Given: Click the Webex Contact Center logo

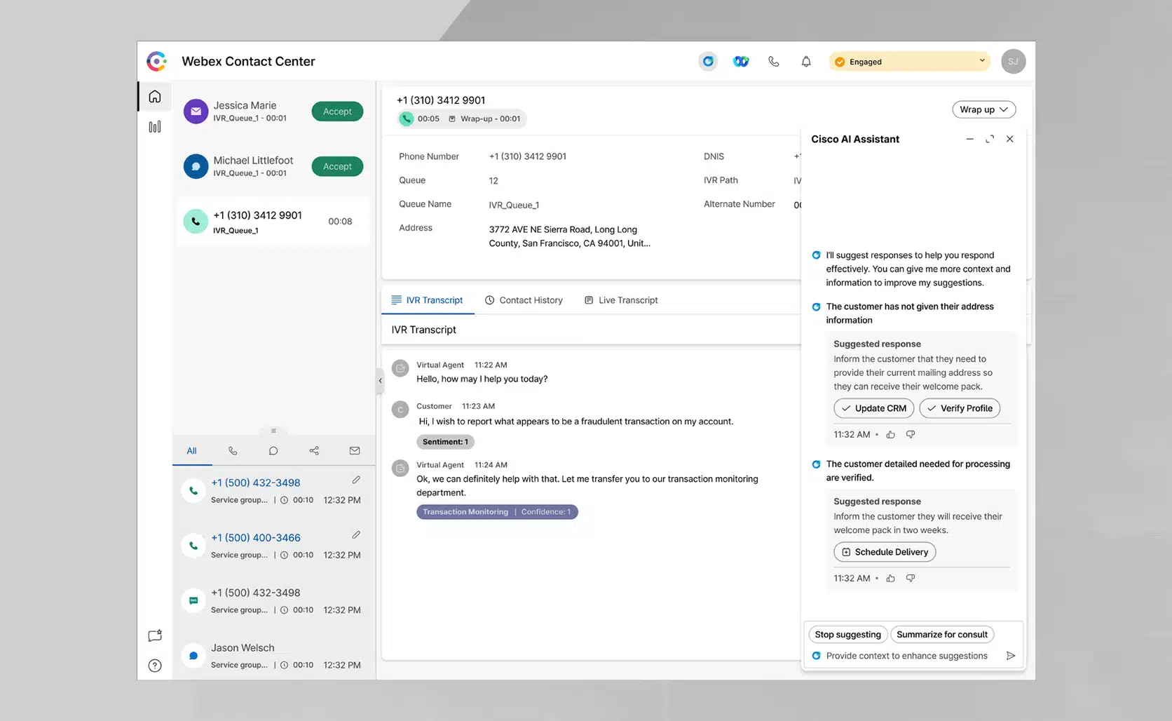Looking at the screenshot, I should tap(157, 62).
